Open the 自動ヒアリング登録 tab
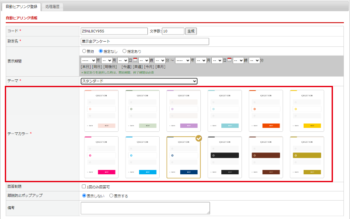 point(21,7)
